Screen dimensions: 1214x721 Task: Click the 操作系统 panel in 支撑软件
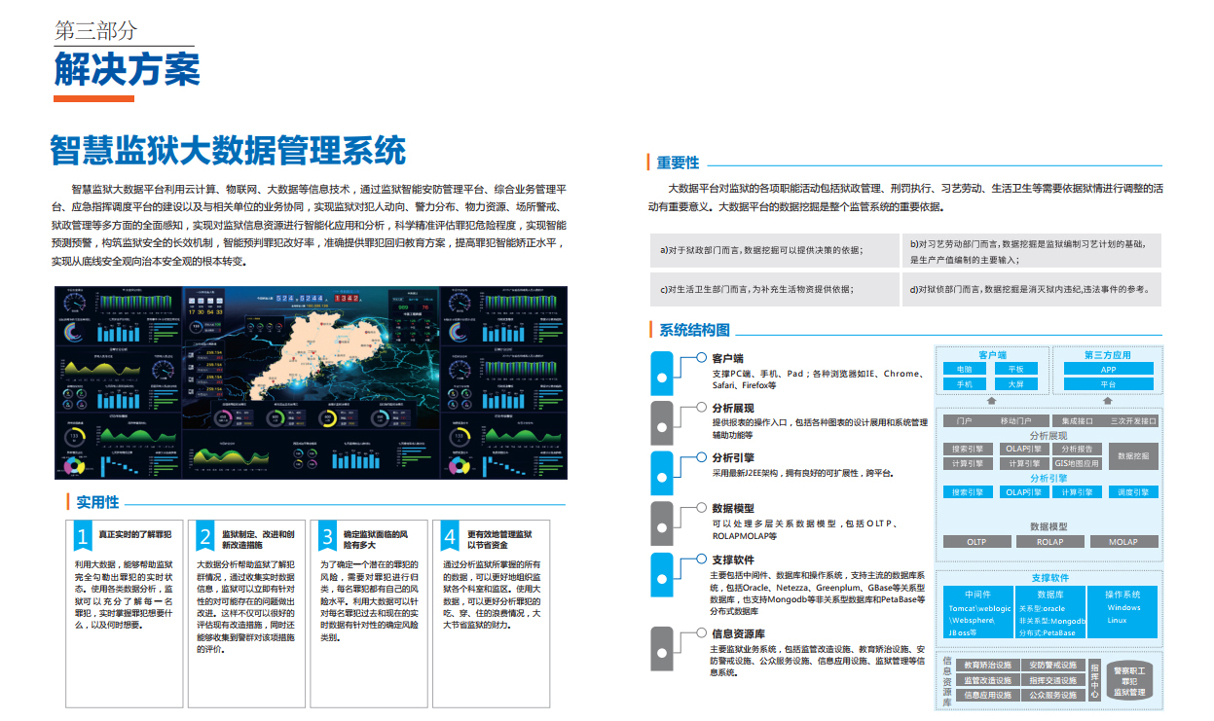1123,612
